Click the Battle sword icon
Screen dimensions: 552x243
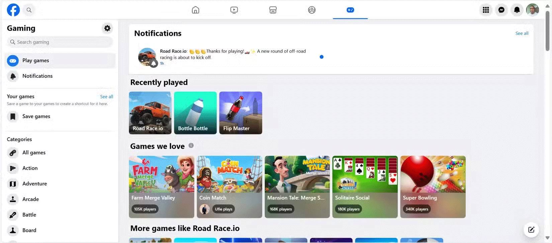13,215
